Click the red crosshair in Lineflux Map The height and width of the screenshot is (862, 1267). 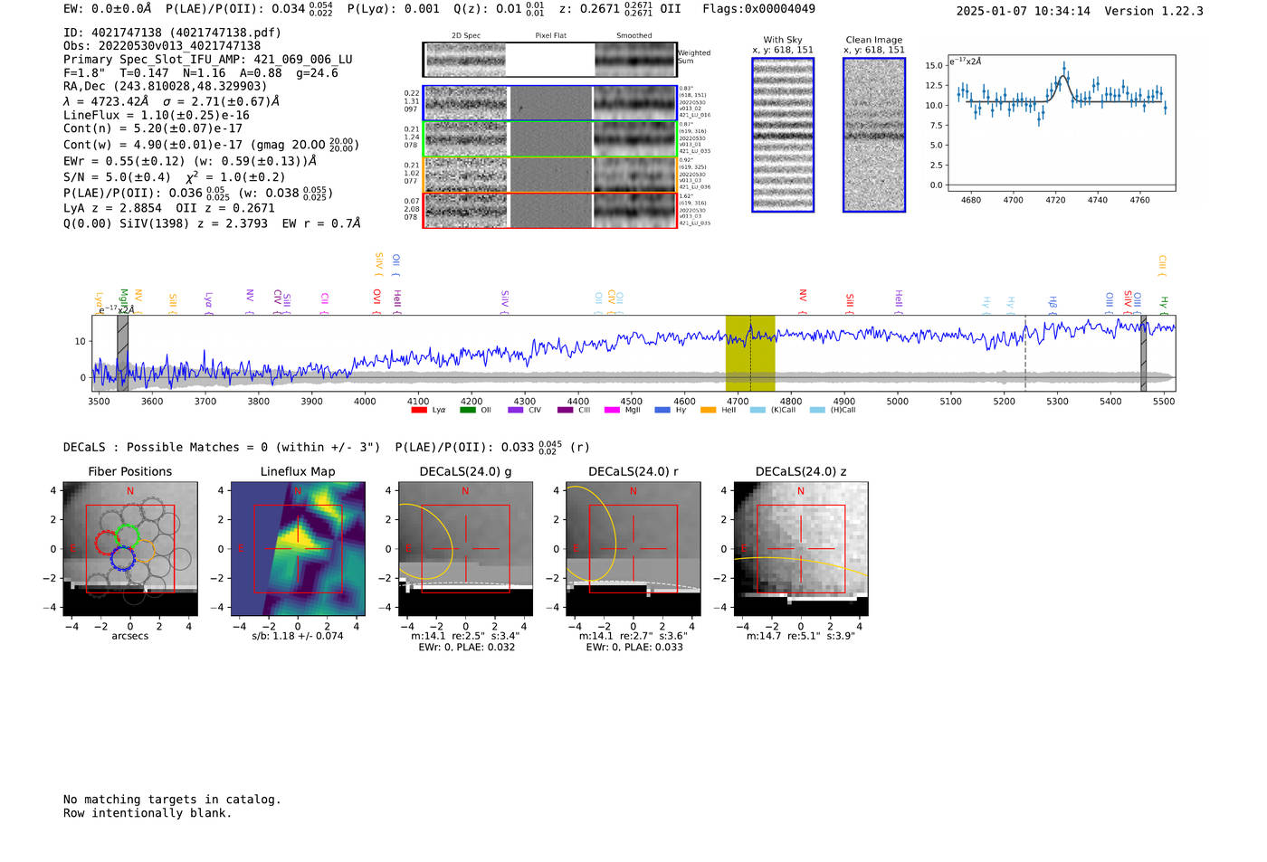tap(298, 549)
